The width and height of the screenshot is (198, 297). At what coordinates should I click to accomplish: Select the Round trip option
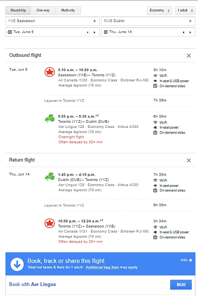[x=18, y=10]
